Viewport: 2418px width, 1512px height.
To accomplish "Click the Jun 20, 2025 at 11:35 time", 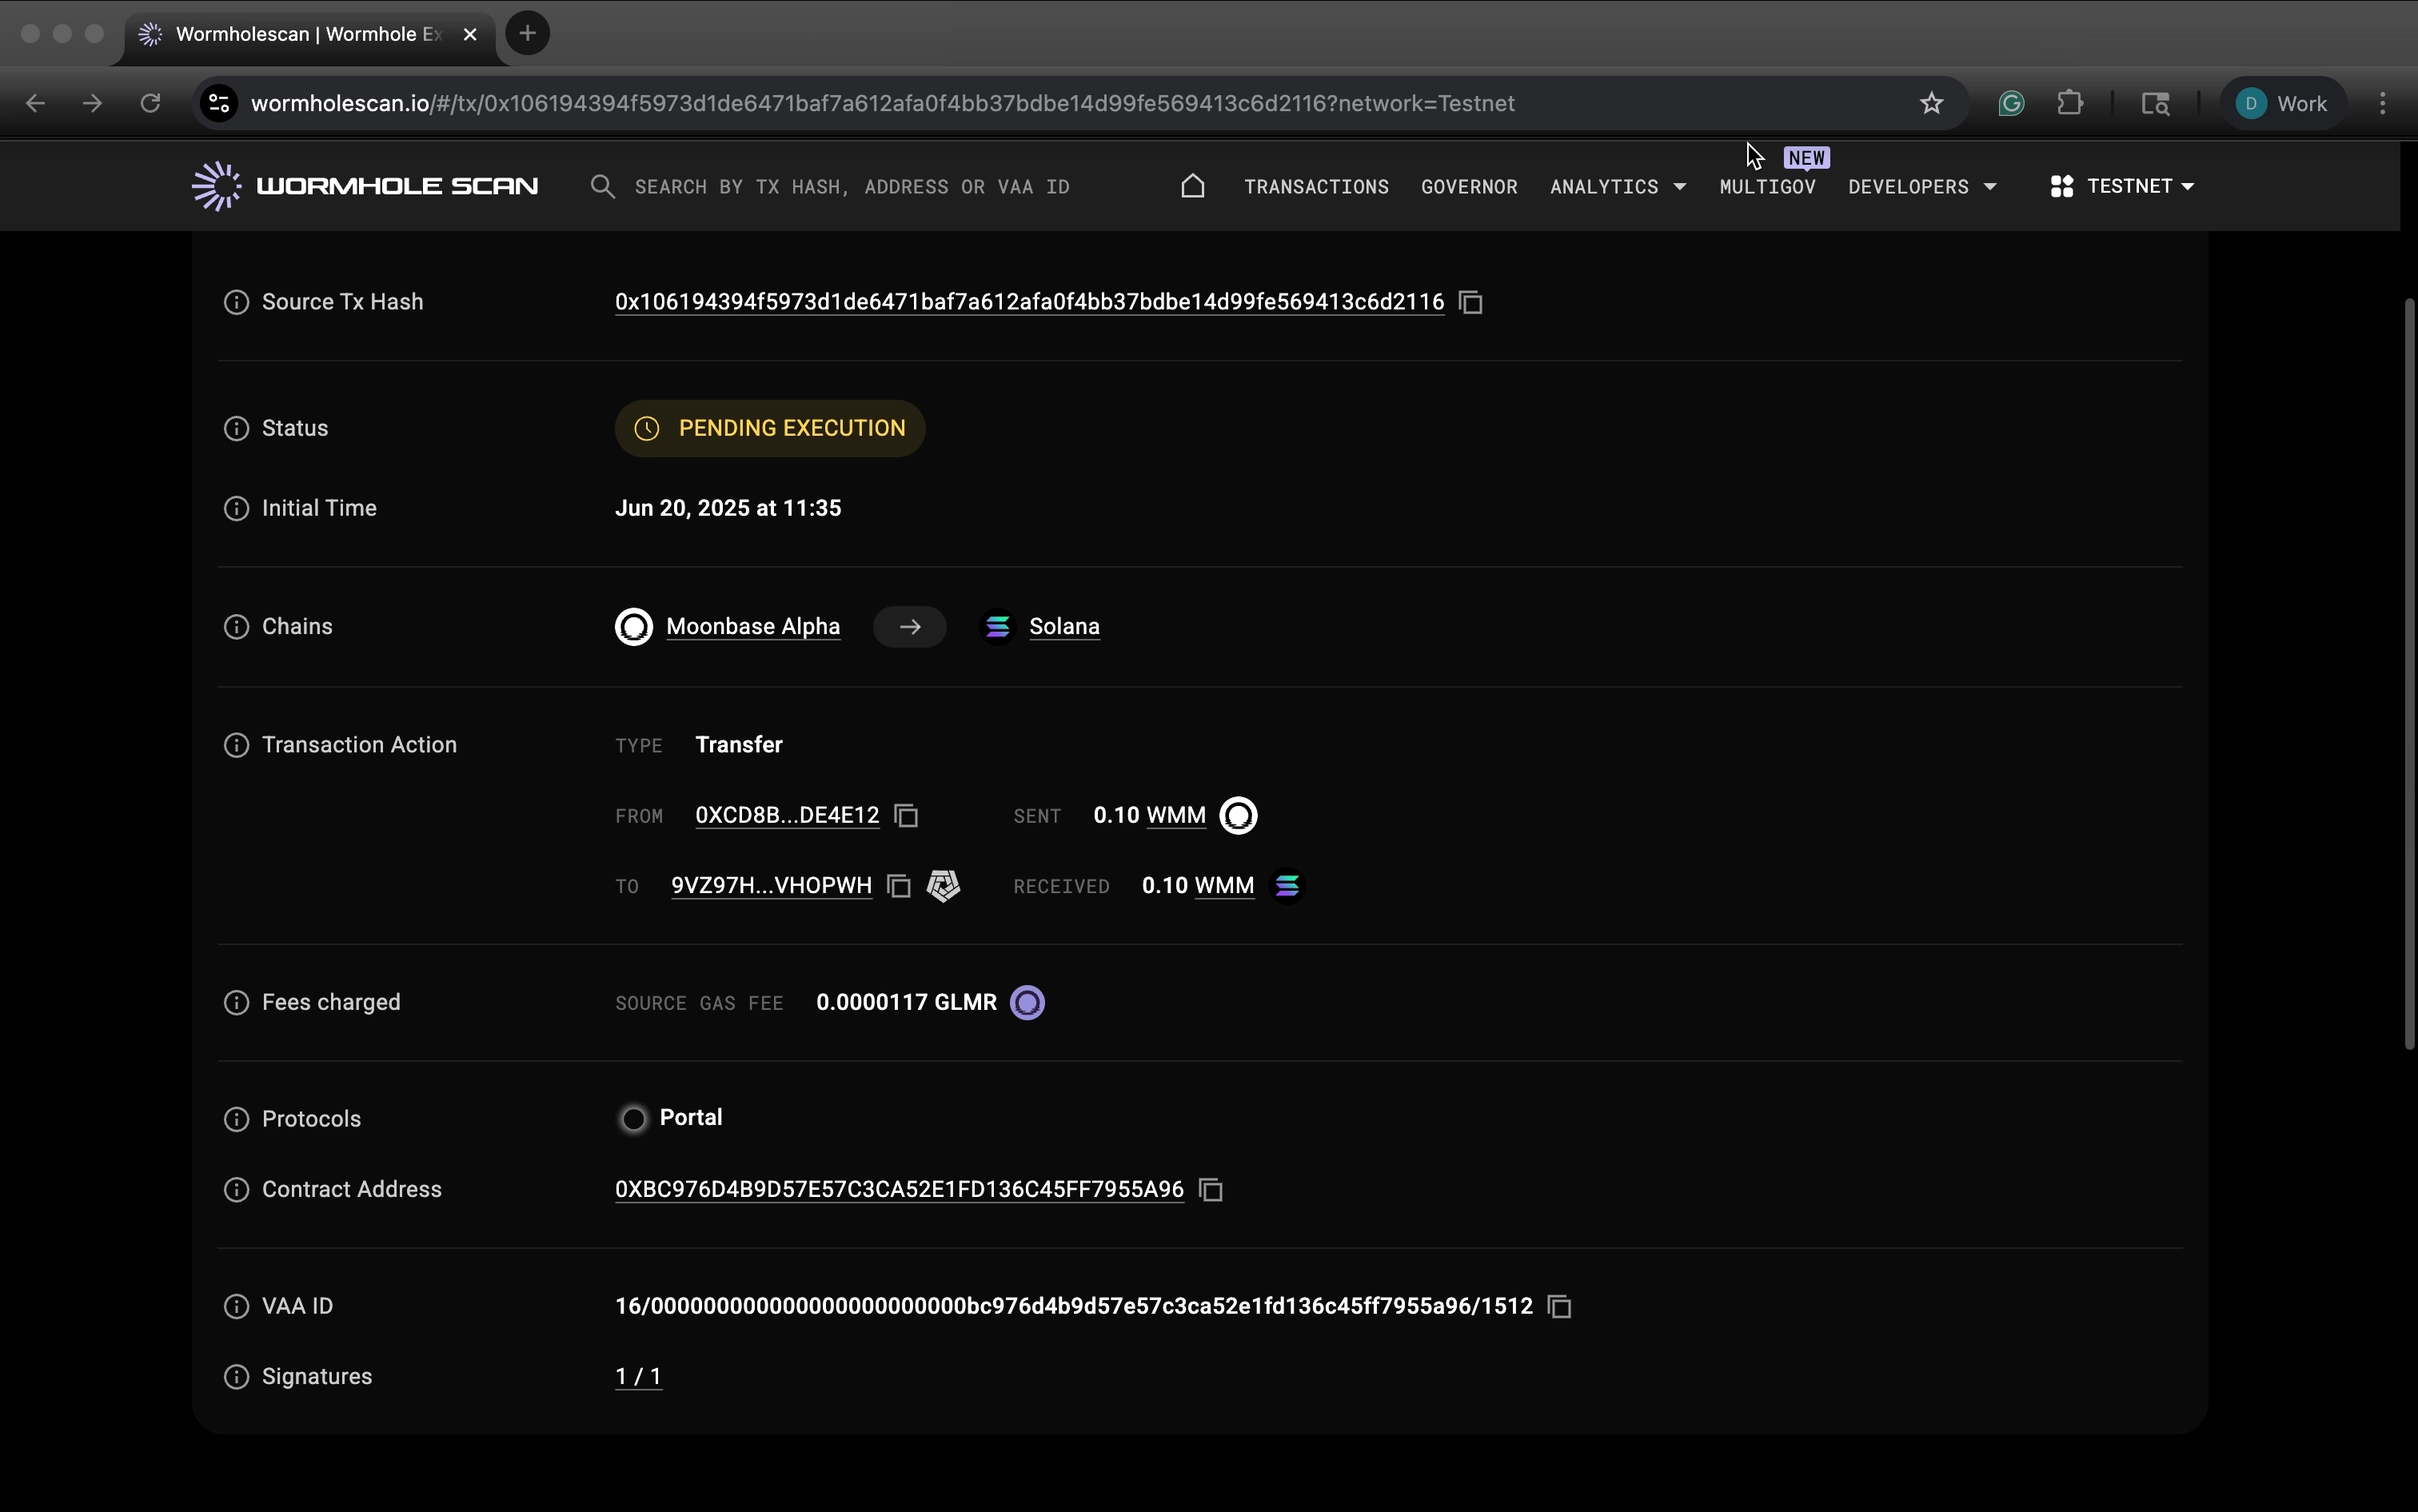I will [728, 508].
